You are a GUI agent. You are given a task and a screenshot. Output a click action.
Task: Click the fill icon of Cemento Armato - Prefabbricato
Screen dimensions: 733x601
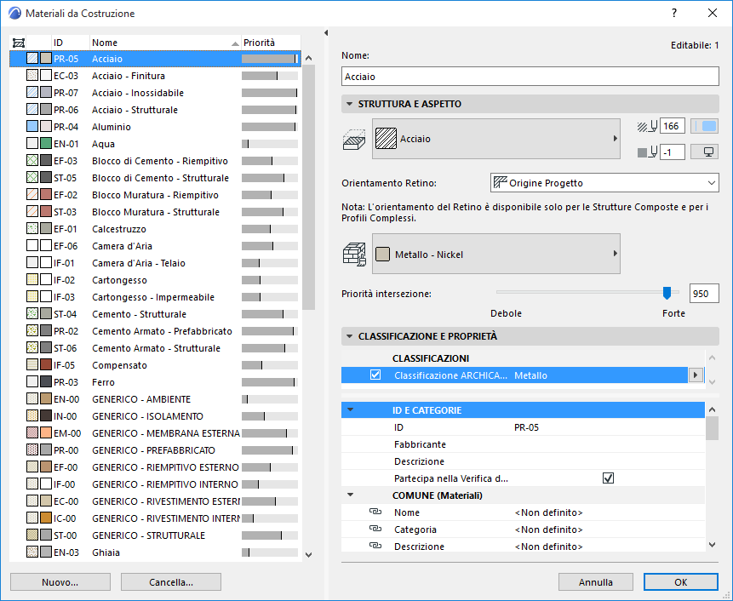point(32,330)
